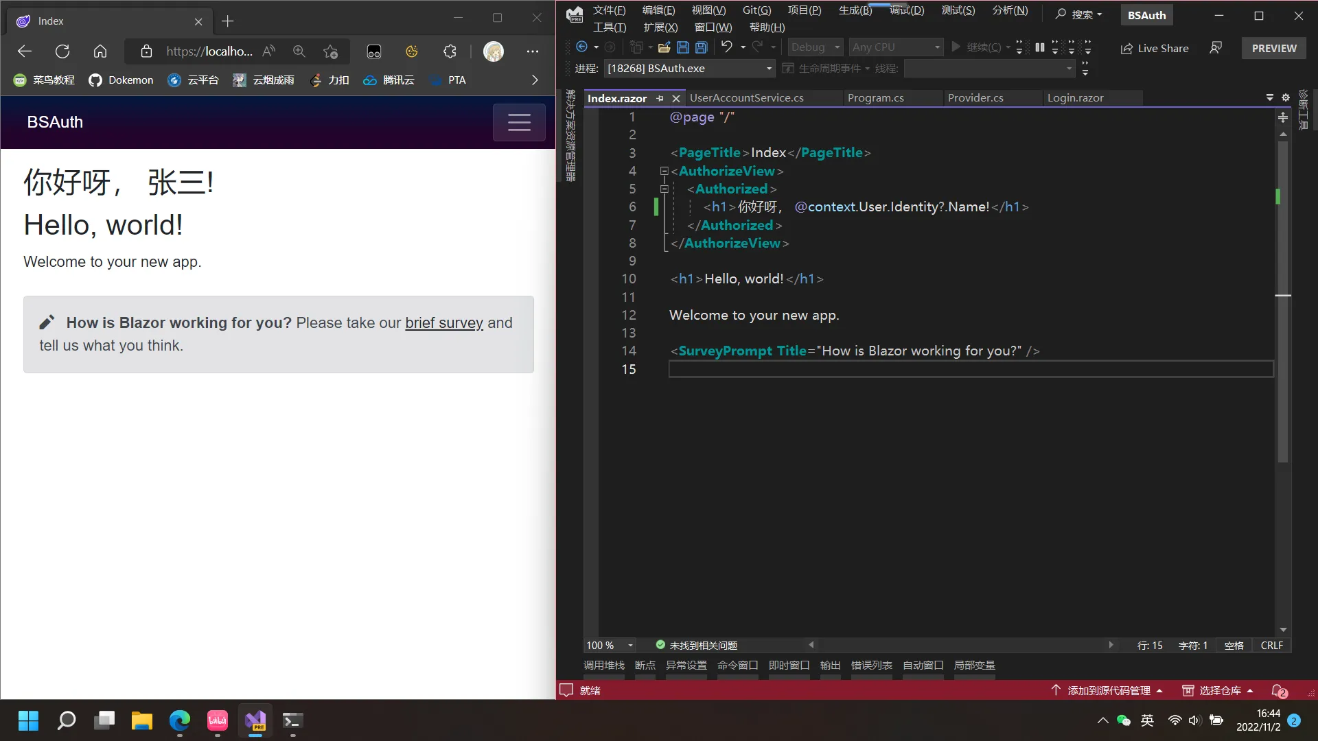Image resolution: width=1318 pixels, height=741 pixels.
Task: Switch to Program.cs tab
Action: (875, 98)
